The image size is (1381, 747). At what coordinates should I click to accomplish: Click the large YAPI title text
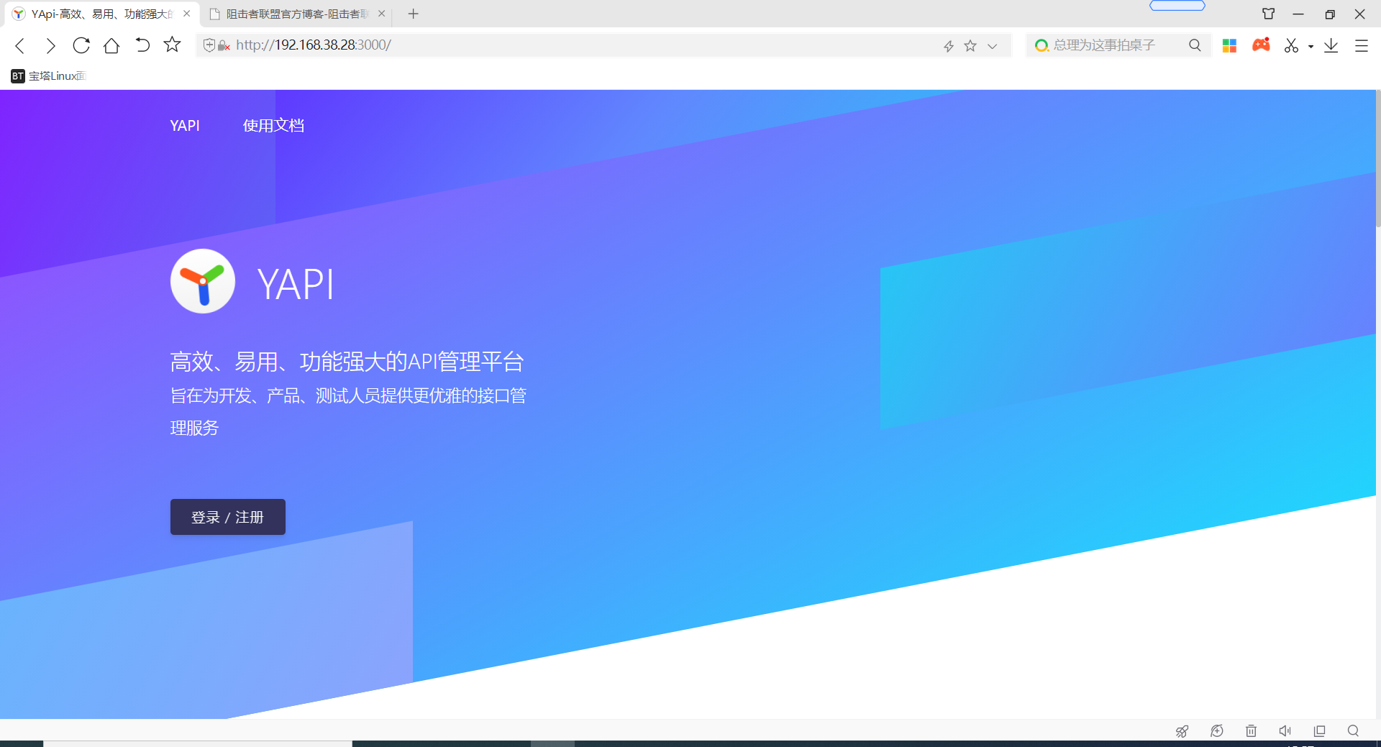click(296, 285)
